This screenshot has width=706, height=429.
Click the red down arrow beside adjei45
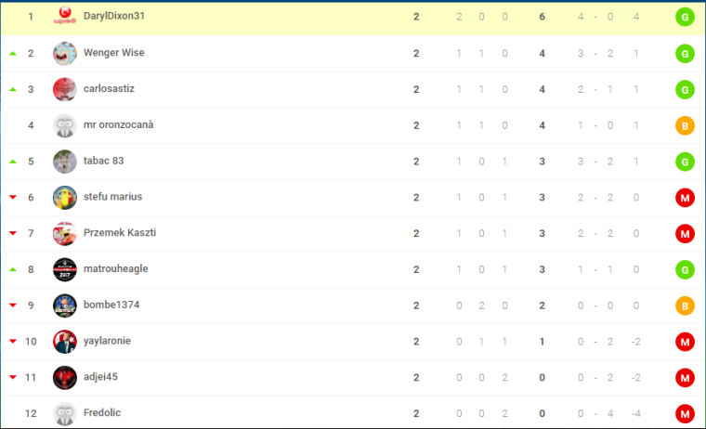click(13, 377)
